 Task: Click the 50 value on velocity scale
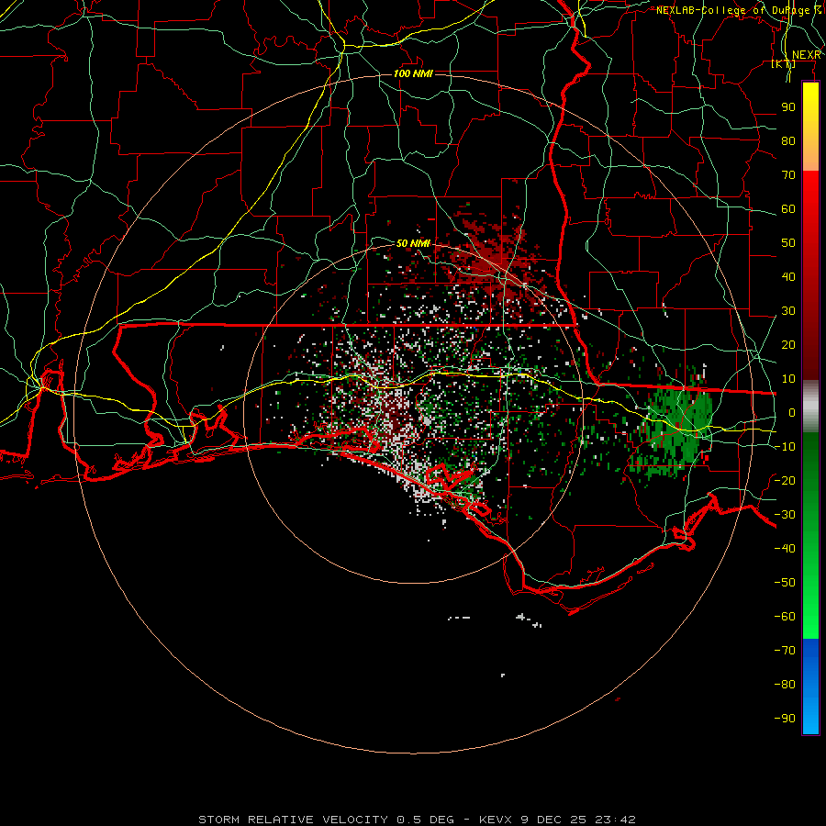click(x=788, y=243)
